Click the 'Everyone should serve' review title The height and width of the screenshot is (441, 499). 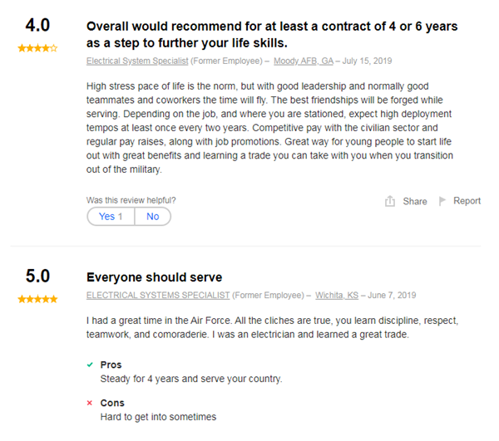coord(154,277)
